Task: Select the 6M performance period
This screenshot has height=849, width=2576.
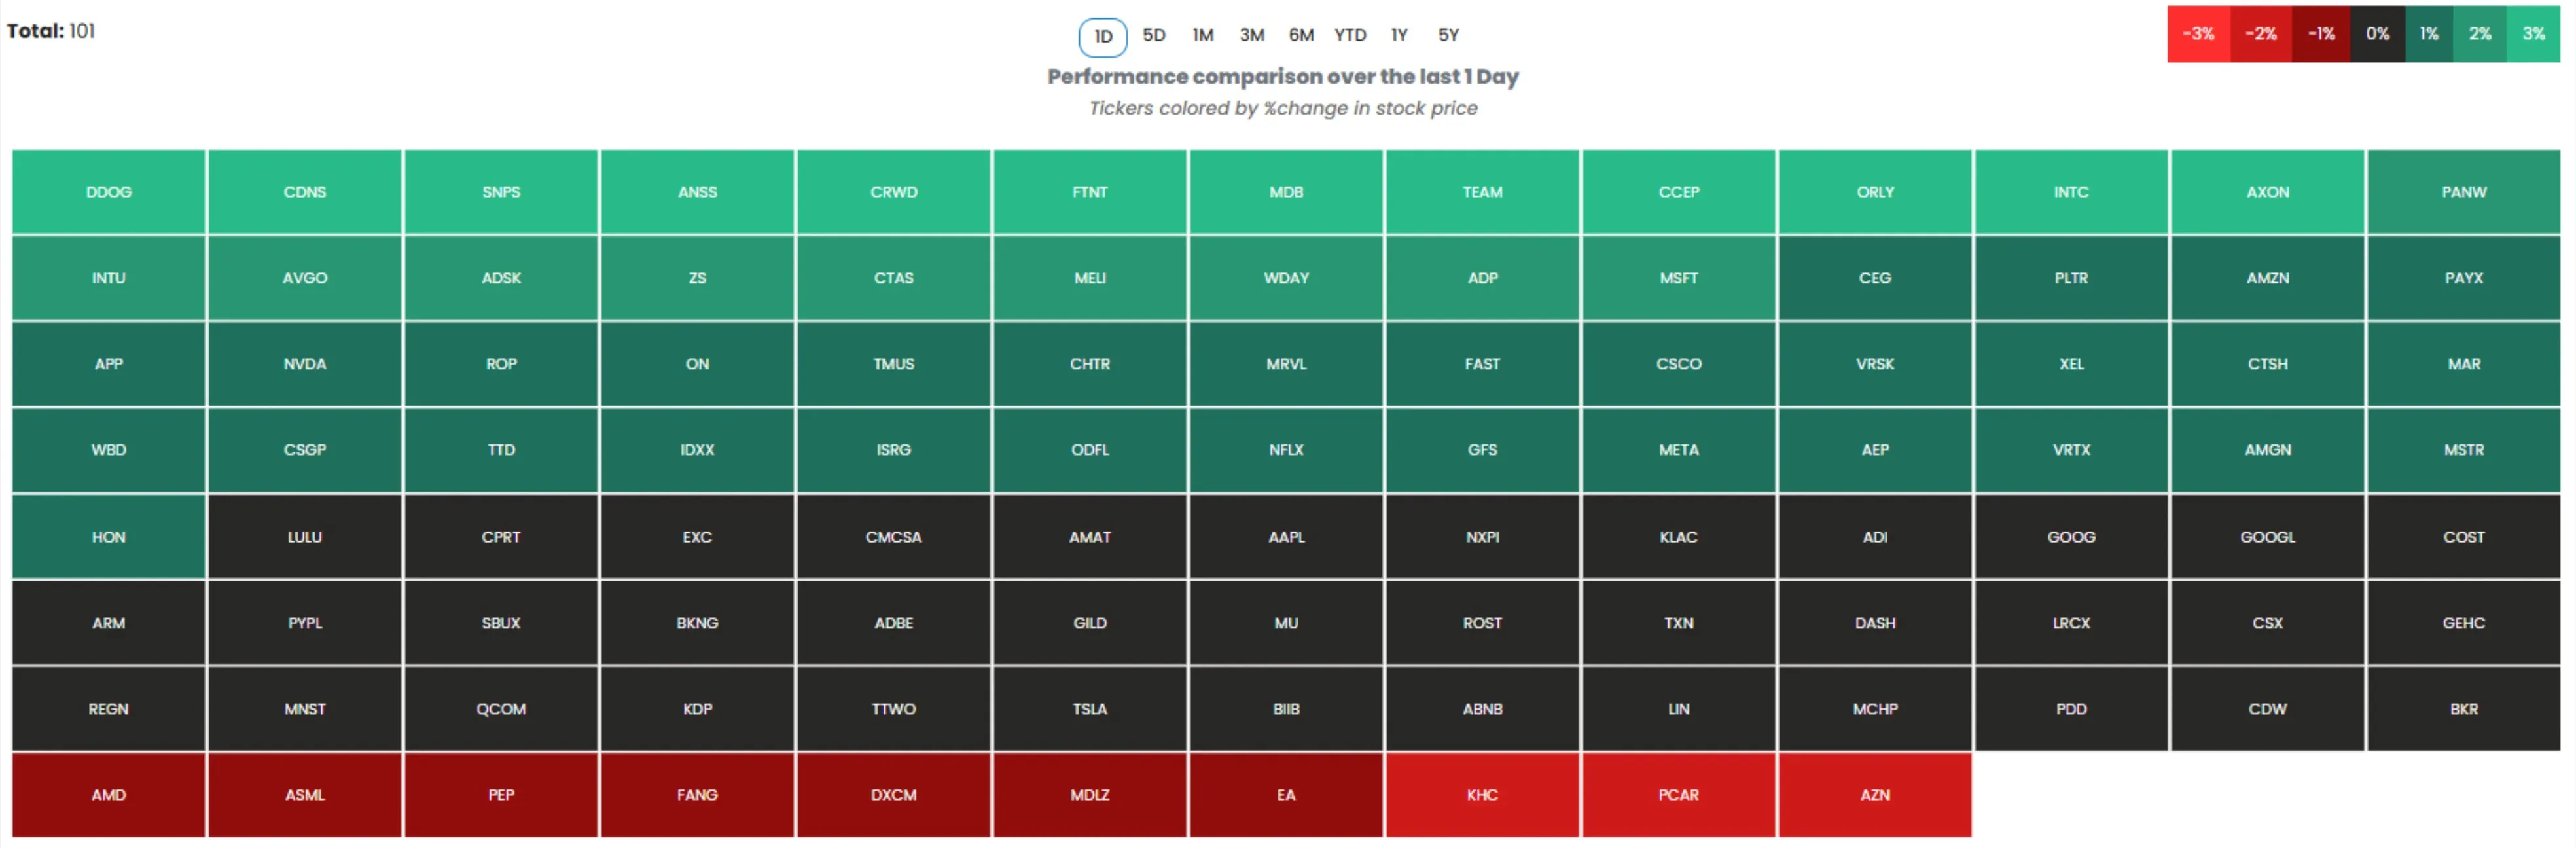Action: (x=1300, y=35)
